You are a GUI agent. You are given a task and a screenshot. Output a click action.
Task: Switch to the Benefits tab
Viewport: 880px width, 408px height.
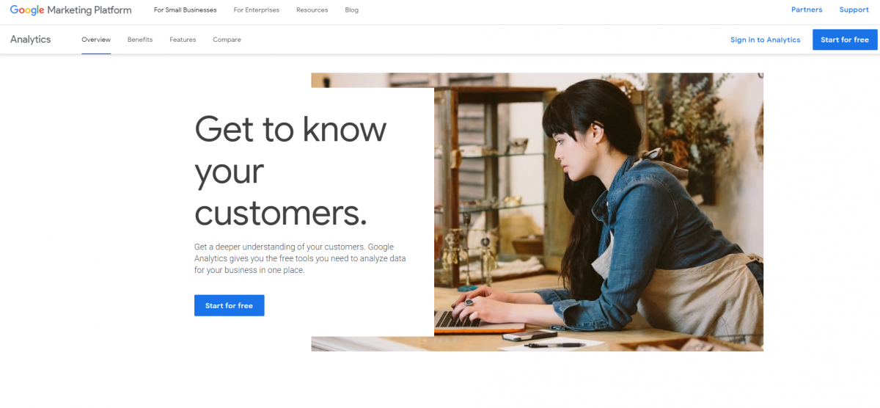pyautogui.click(x=140, y=40)
